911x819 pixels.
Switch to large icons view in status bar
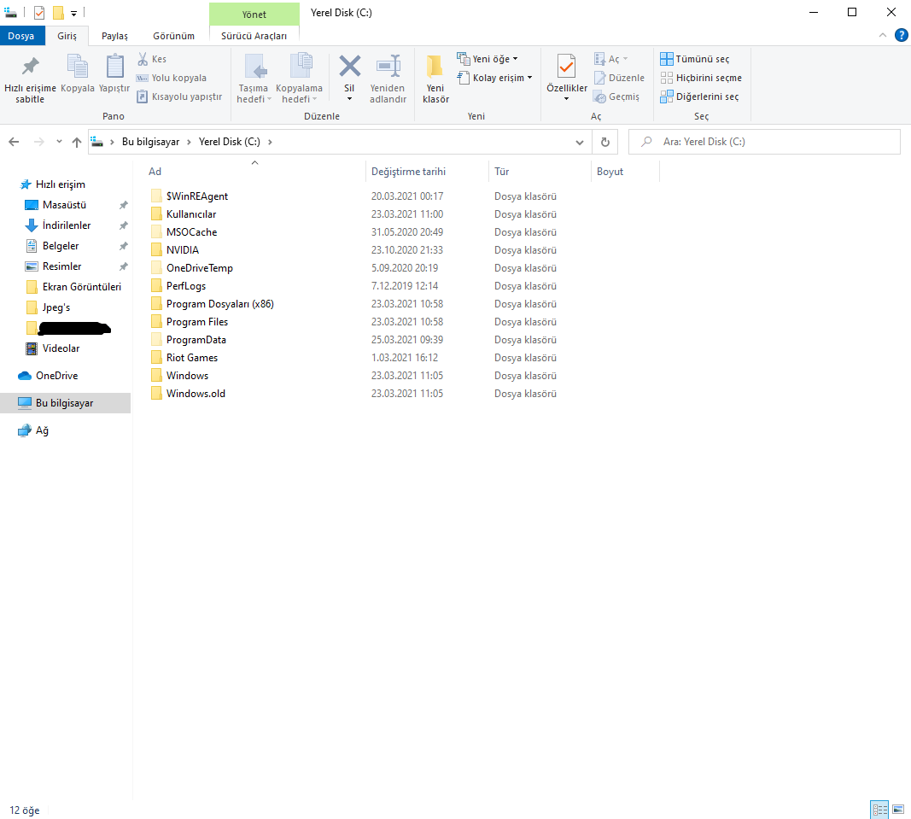click(x=898, y=809)
